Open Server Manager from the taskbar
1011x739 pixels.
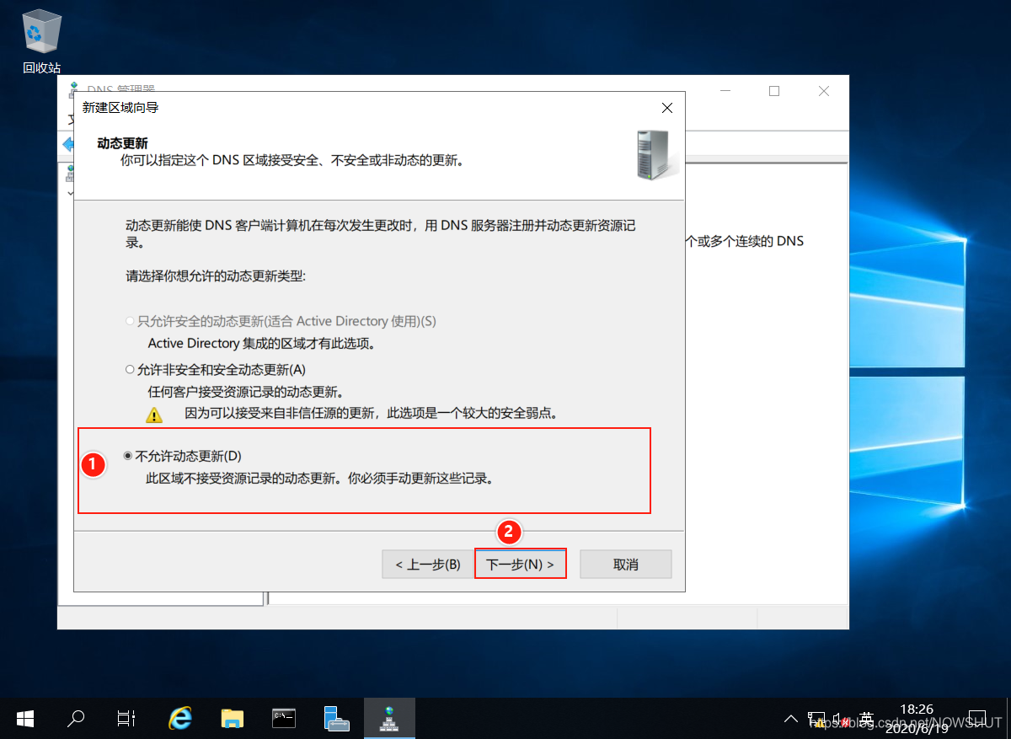pyautogui.click(x=336, y=718)
